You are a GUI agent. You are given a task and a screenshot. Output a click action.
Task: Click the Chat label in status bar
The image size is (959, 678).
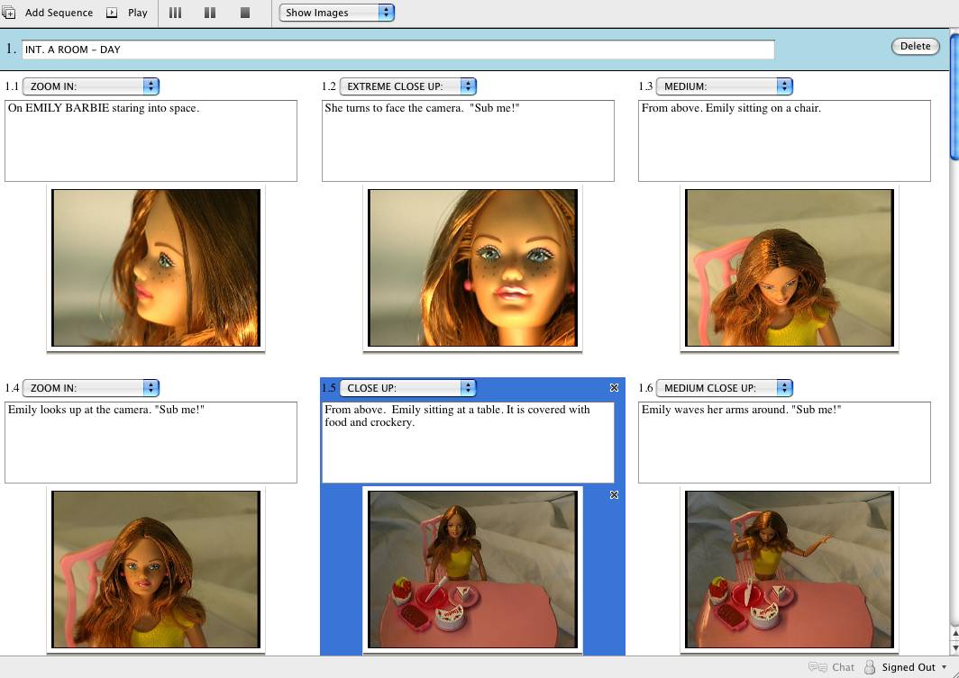tap(844, 667)
